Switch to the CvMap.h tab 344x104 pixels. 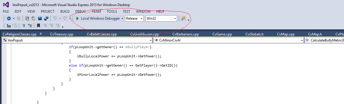pyautogui.click(x=315, y=34)
